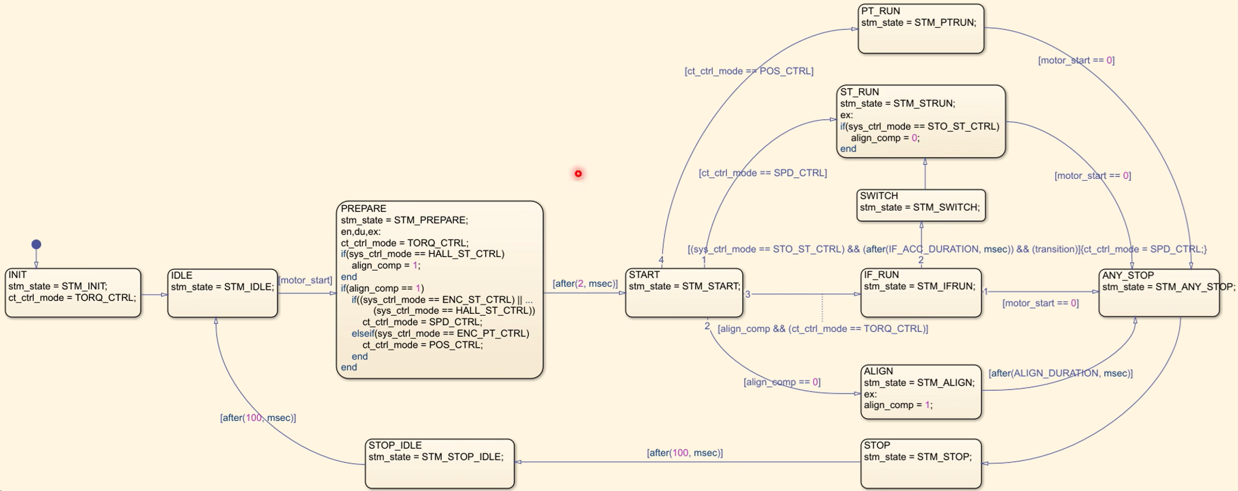This screenshot has width=1238, height=491.
Task: Click the ANY_STOP state box
Action: [1158, 293]
